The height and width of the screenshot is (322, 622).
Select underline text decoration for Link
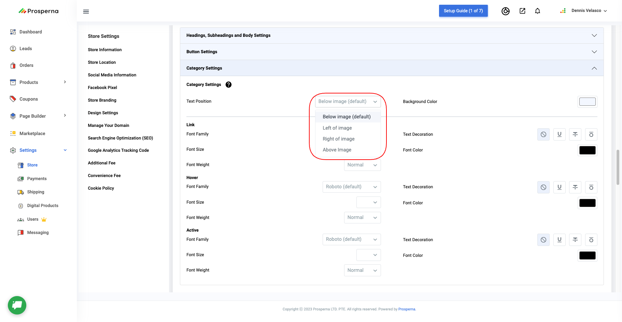tap(559, 134)
